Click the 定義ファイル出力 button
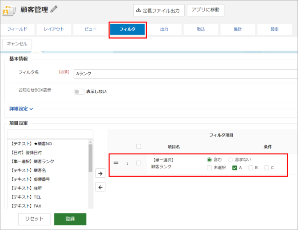The image size is (298, 230). 159,11
